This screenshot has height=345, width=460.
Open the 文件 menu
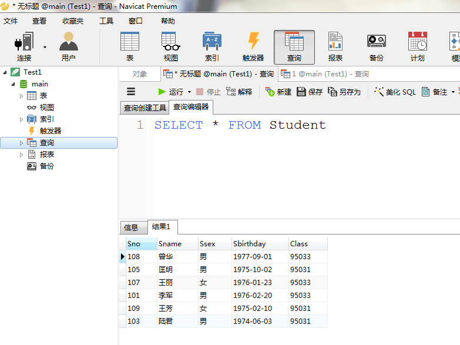coord(11,21)
